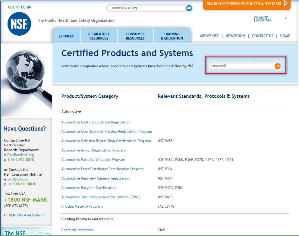Viewport: 299px width, 236px height.
Task: Click the Contact Us link
Action: click(263, 36)
